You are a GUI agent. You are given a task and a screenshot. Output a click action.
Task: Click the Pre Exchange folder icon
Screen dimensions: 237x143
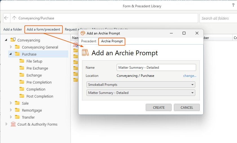click(22, 68)
